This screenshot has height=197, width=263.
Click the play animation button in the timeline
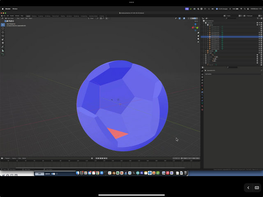[x=103, y=158]
